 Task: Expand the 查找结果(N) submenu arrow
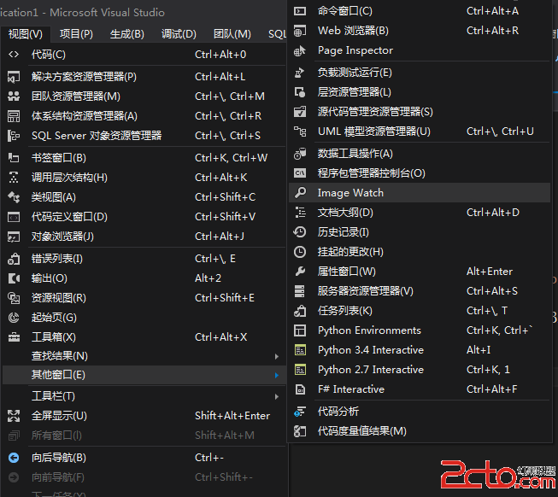pos(277,356)
